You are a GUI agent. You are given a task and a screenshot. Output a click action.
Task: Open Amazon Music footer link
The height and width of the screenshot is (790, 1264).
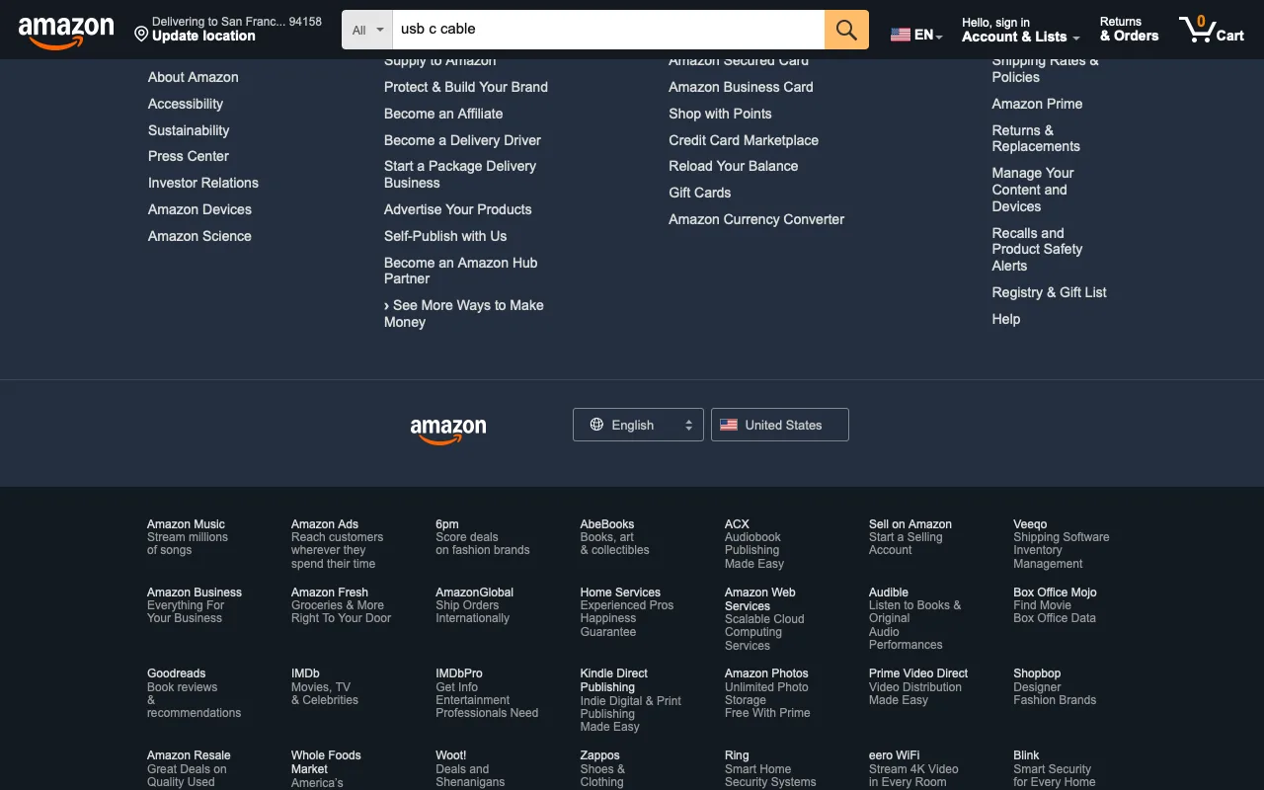point(187,537)
